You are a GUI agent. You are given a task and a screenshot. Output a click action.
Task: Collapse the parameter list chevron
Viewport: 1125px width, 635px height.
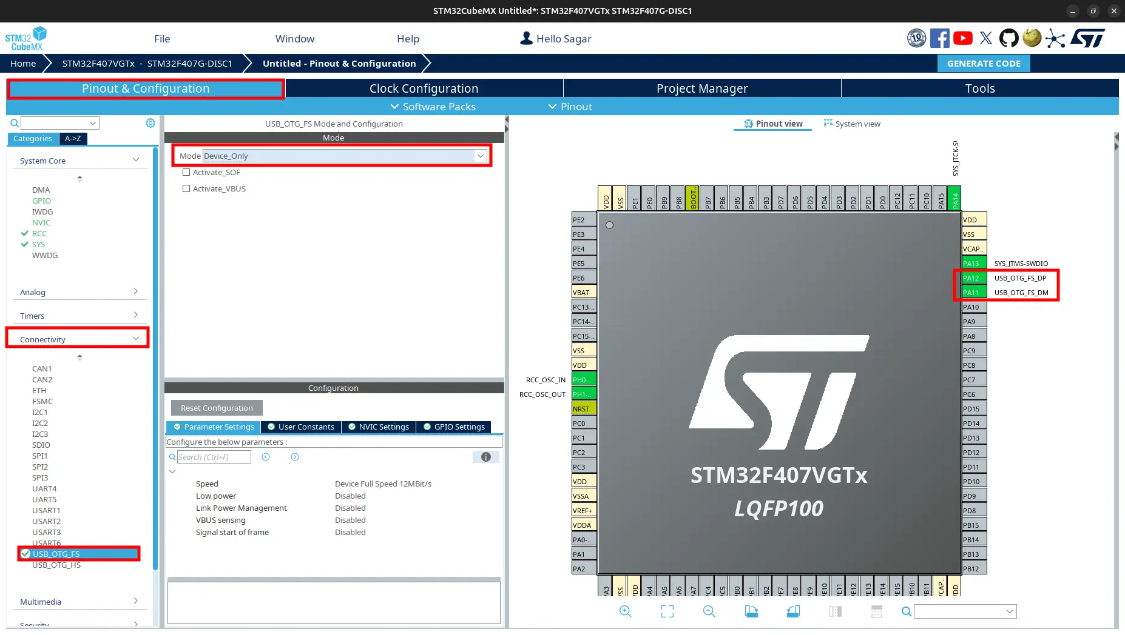(172, 471)
